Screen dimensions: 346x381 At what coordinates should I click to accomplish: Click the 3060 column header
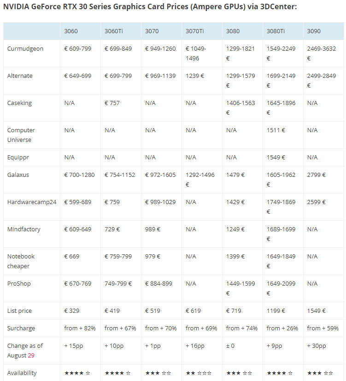(71, 31)
